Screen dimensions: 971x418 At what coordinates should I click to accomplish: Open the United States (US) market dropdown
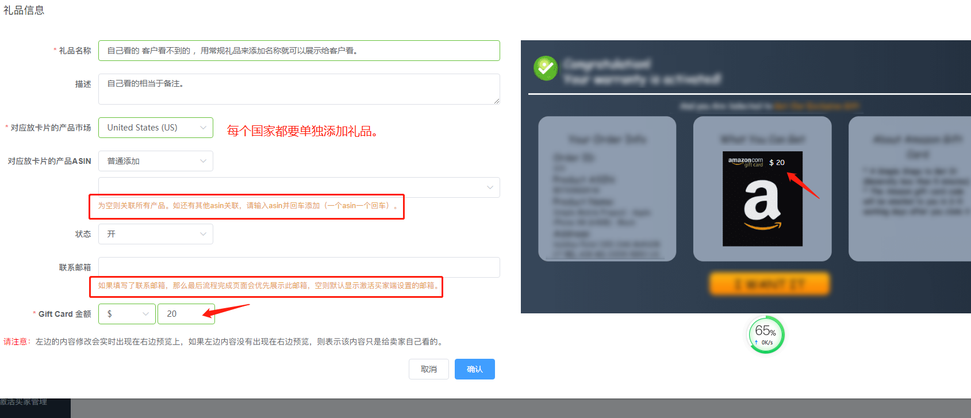156,128
